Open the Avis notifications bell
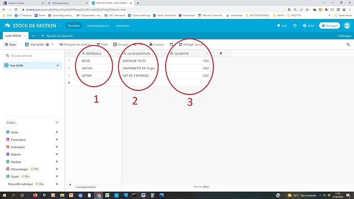 [x=282, y=26]
